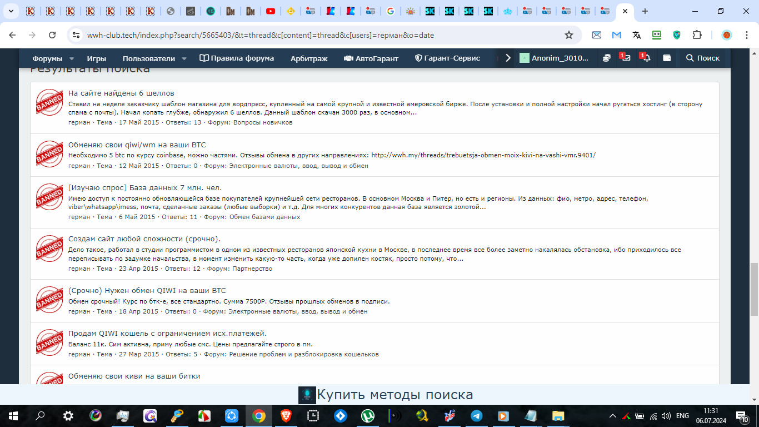Click Поиск search in forum navbar
Image resolution: width=759 pixels, height=427 pixels.
(703, 58)
